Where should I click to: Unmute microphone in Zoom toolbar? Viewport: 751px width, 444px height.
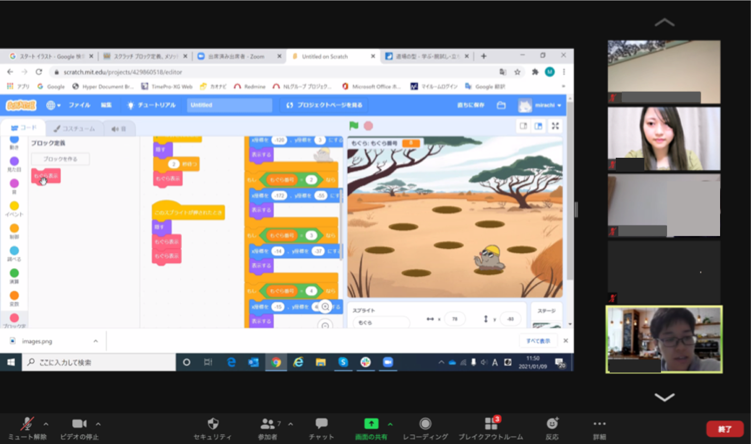[x=28, y=428]
